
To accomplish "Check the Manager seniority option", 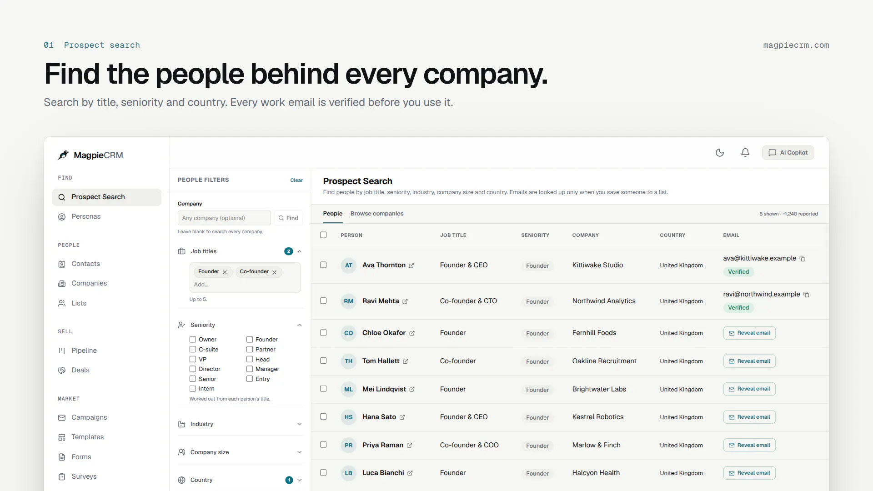I will click(250, 369).
